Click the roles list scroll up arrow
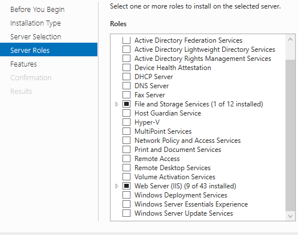The image size is (298, 235). [x=290, y=39]
